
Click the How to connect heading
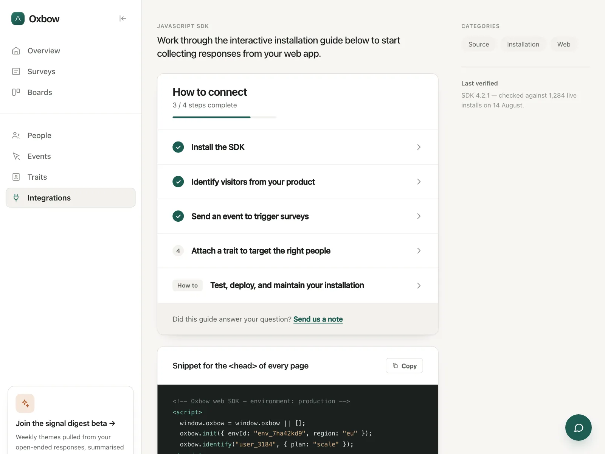point(209,92)
